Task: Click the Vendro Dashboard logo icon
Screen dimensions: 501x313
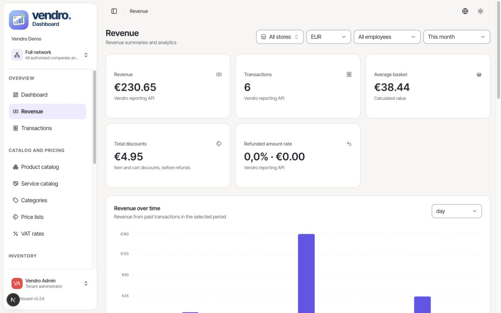Action: click(x=19, y=20)
